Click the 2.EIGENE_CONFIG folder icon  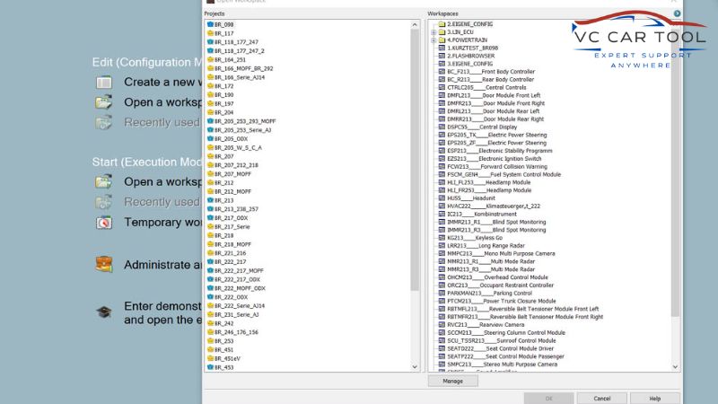[x=442, y=24]
